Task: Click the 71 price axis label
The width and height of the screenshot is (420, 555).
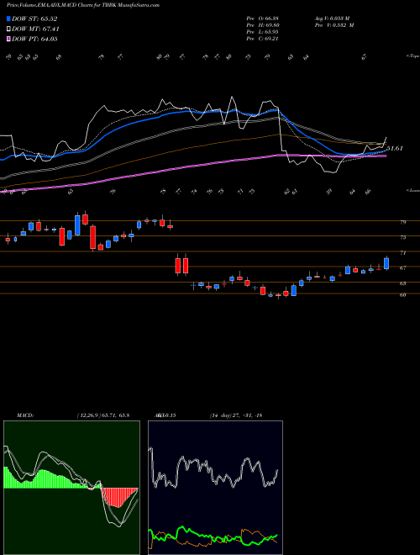Action: tap(402, 253)
